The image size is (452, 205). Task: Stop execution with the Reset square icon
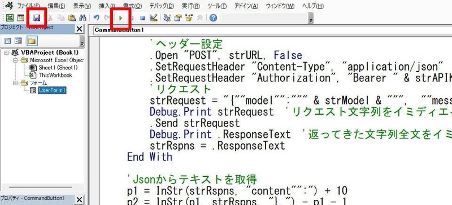[142, 18]
